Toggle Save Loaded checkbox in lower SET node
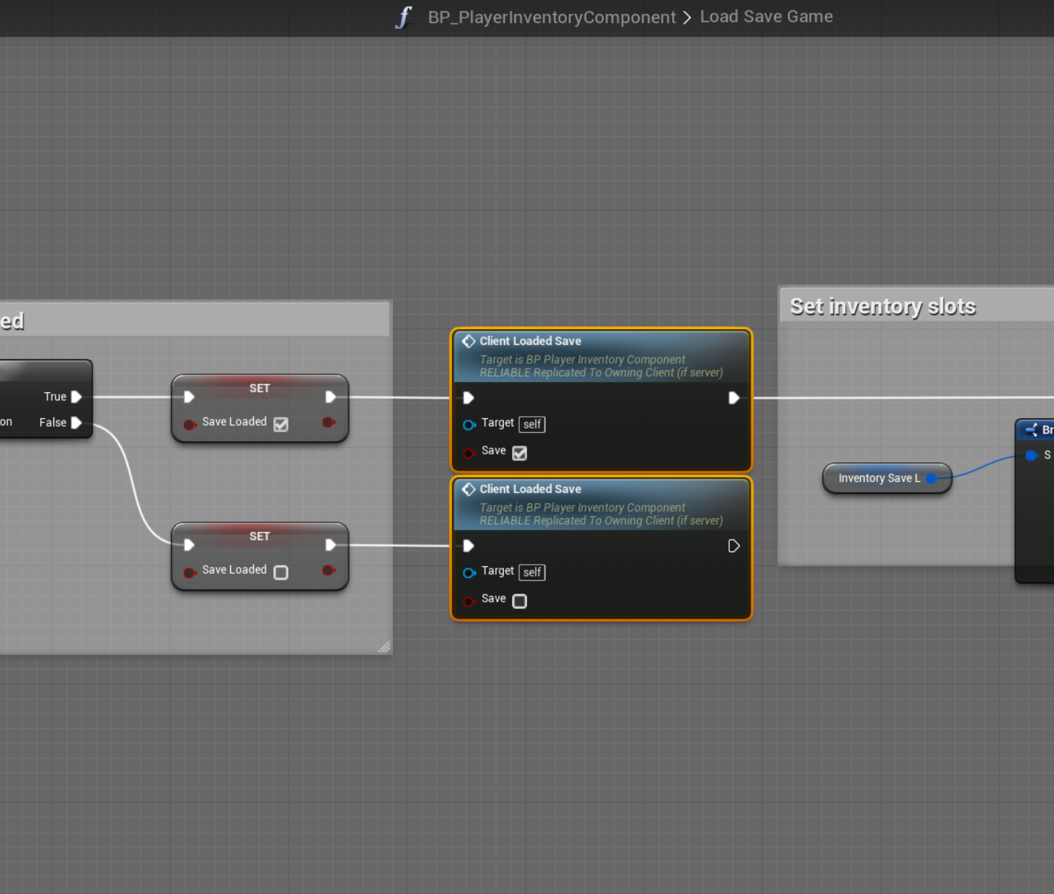Image resolution: width=1054 pixels, height=894 pixels. [x=281, y=572]
